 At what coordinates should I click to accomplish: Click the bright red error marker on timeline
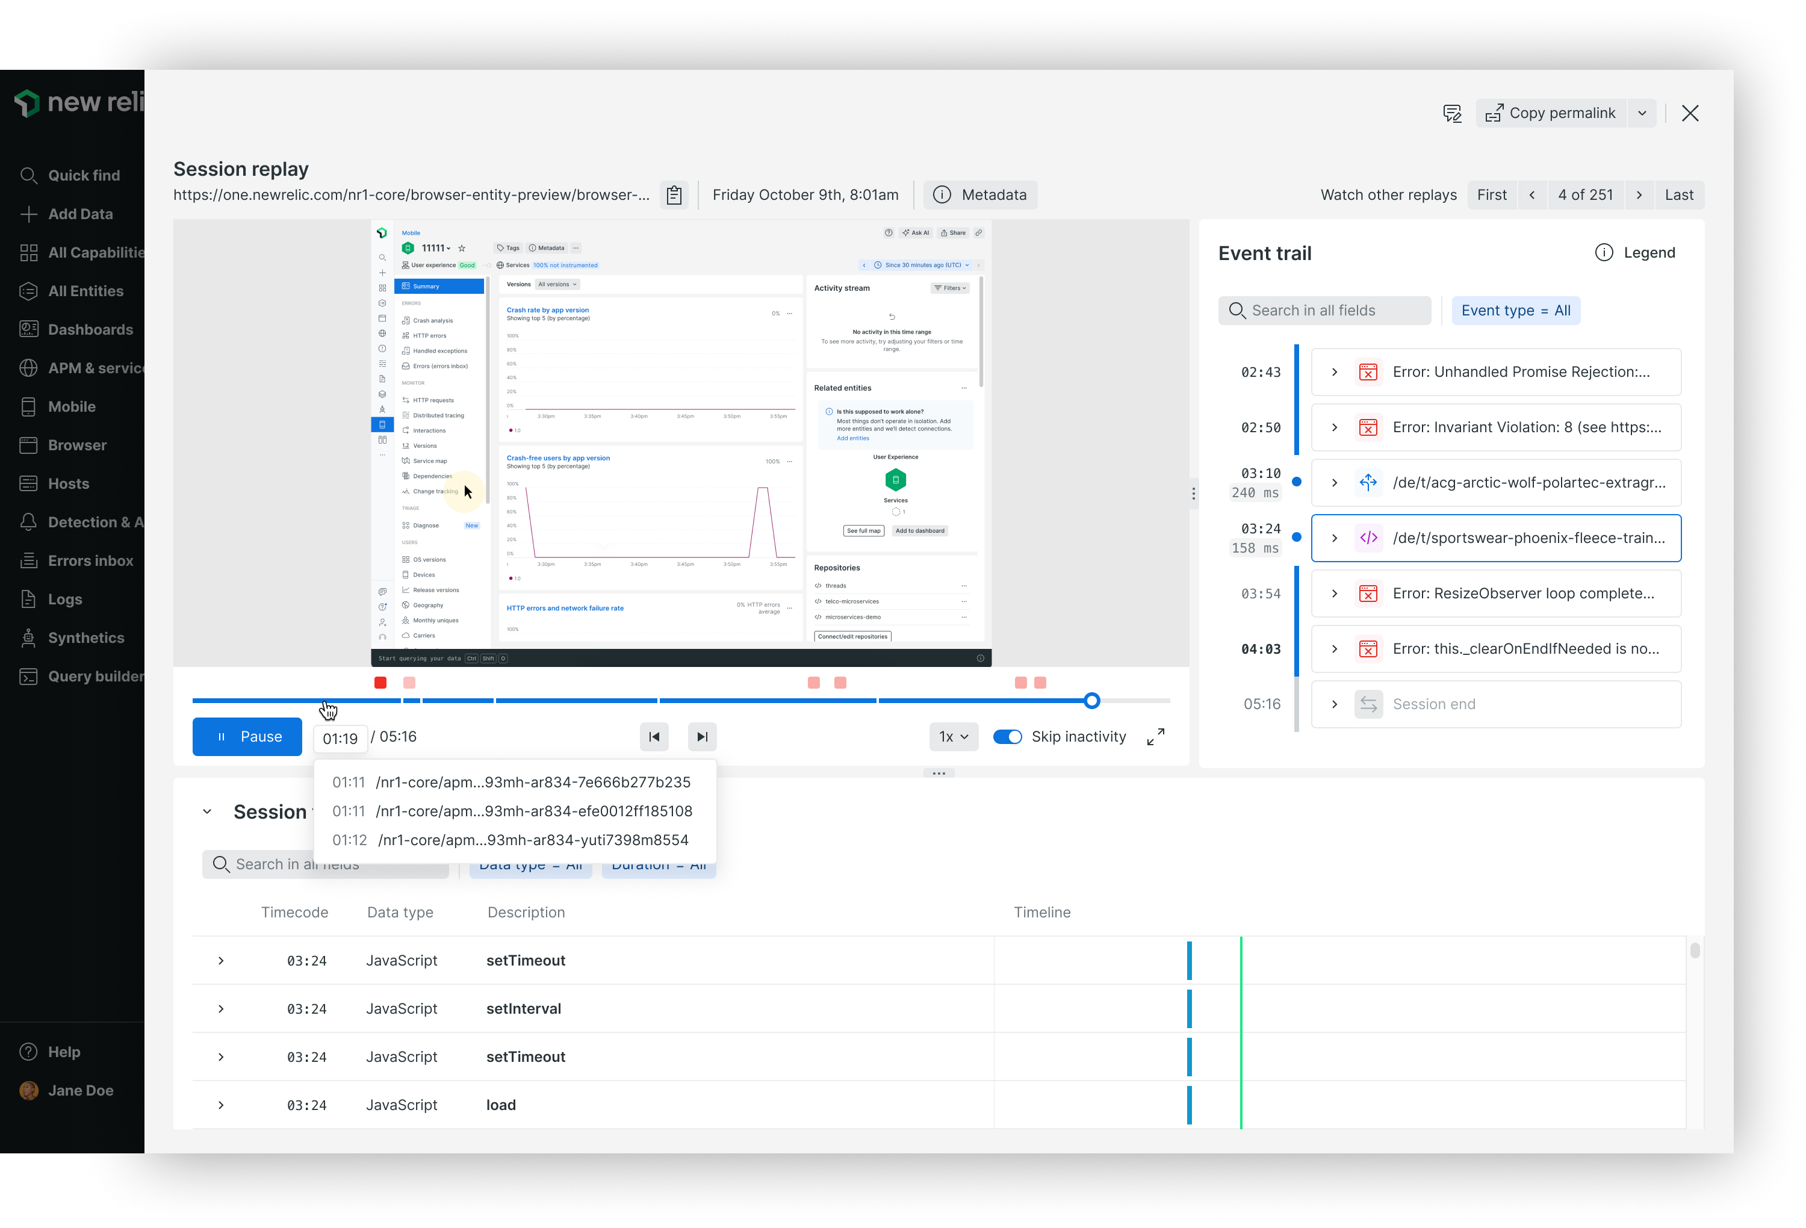click(380, 683)
